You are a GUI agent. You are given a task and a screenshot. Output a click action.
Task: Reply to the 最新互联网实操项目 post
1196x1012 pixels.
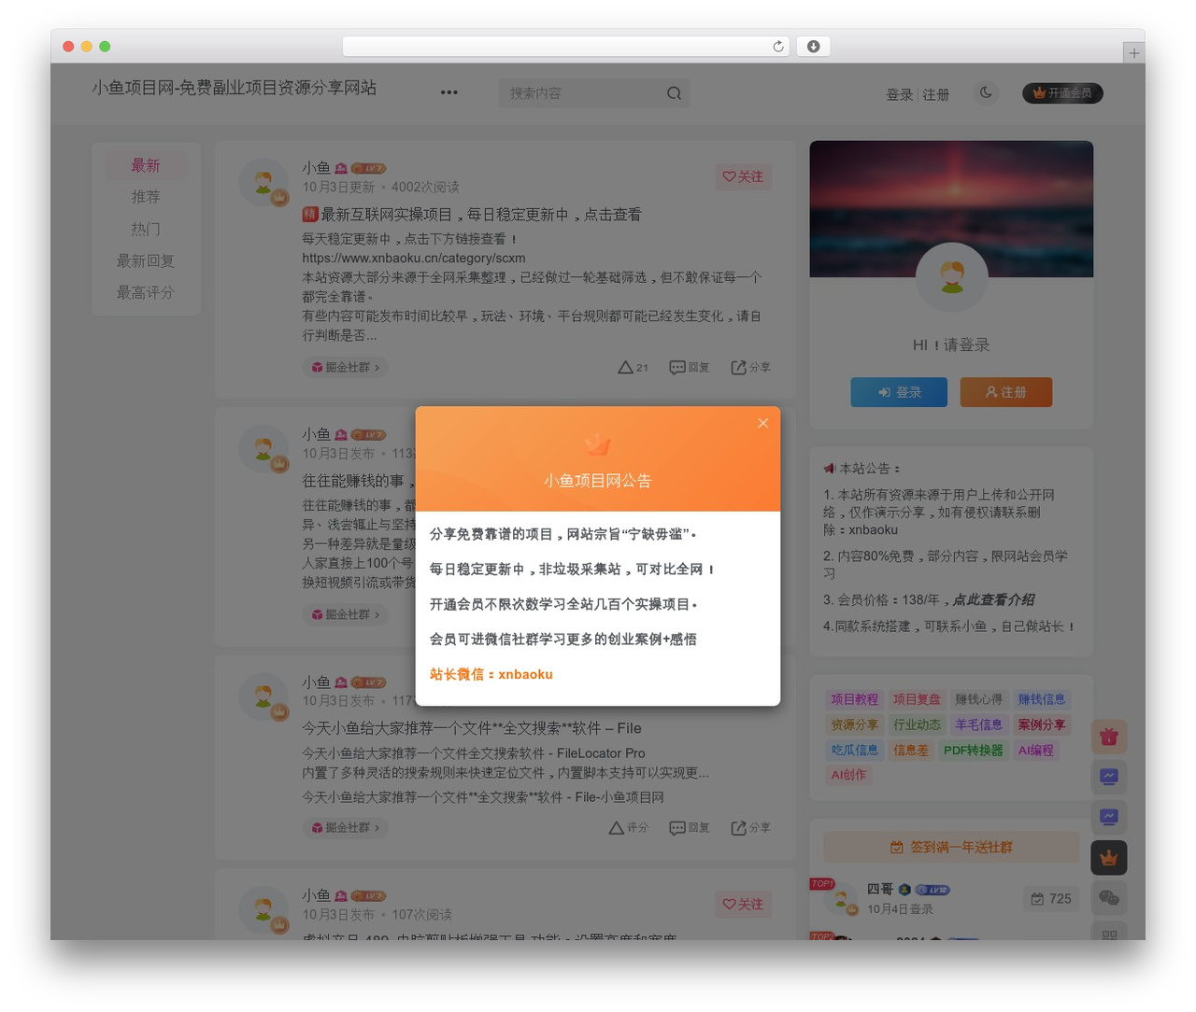[x=690, y=368]
